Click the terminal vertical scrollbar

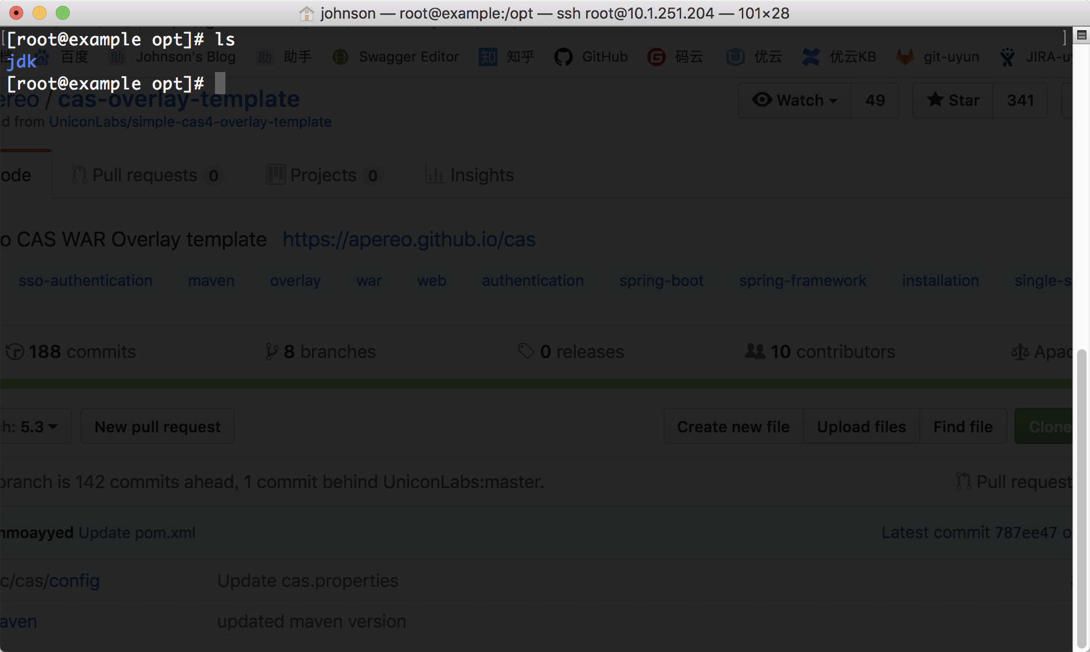[1081, 500]
